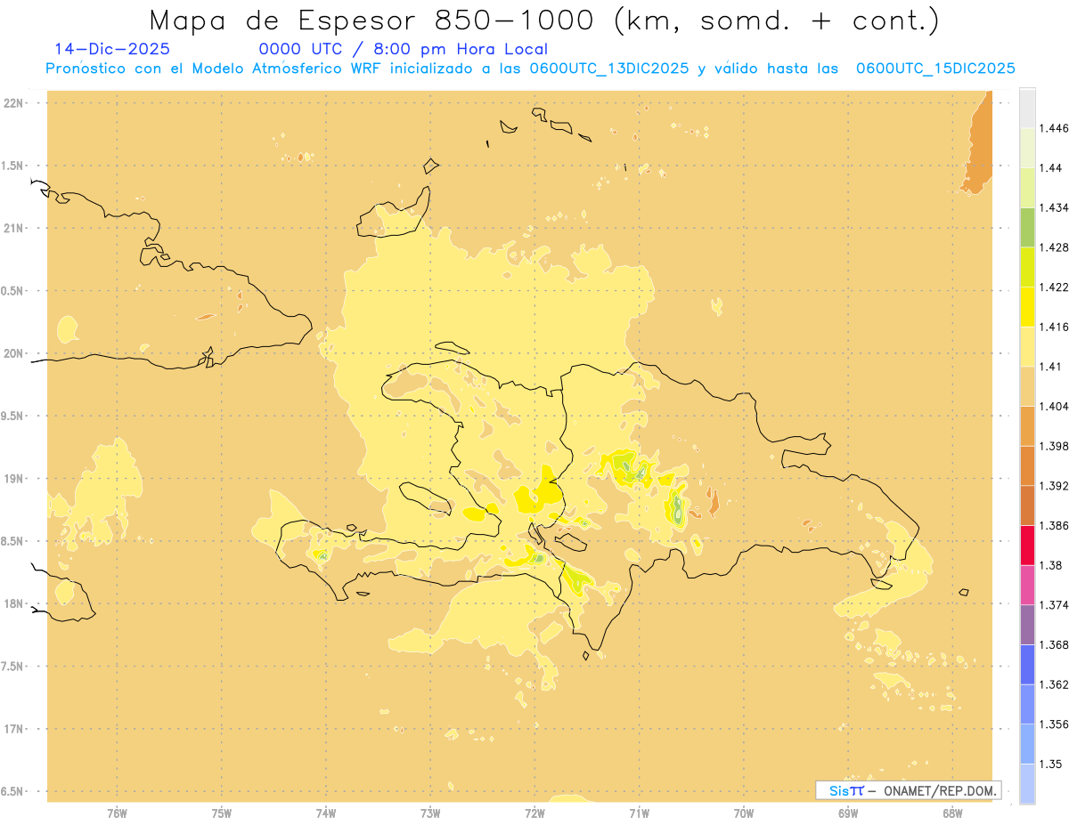Pick the bright yellow swatch between 1.416 and 1.422
Viewport: 1069px width, 825px height.
click(x=1027, y=307)
